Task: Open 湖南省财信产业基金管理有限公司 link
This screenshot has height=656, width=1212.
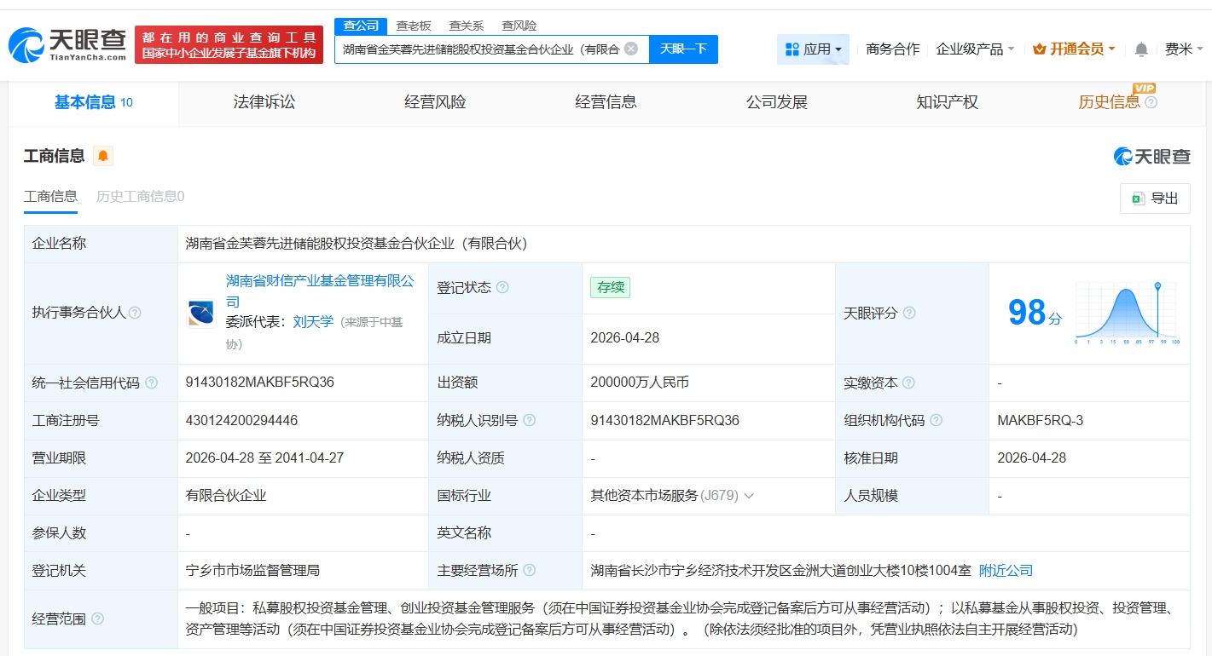Action: click(320, 291)
